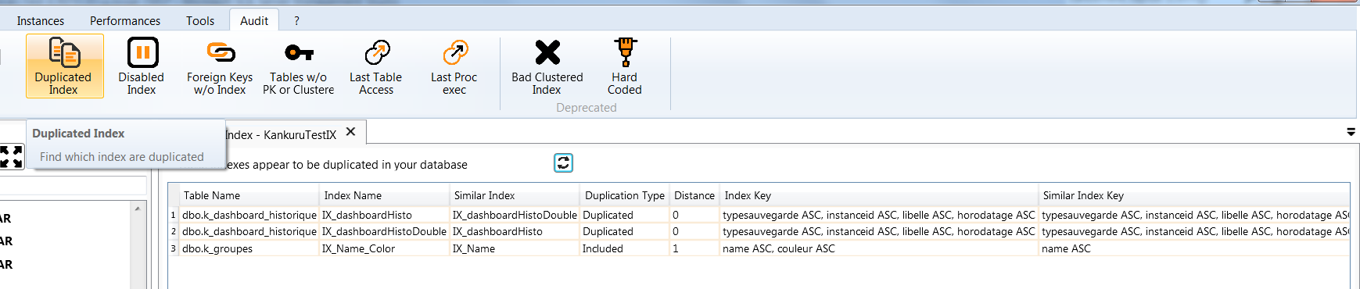This screenshot has width=1360, height=289.
Task: Click the refresh icon beside the duplication message
Action: tap(563, 162)
